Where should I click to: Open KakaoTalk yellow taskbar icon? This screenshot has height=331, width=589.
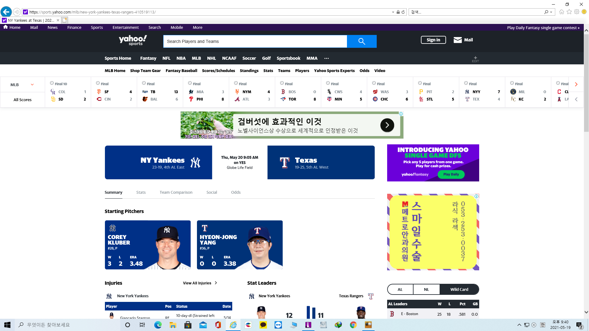(x=263, y=325)
